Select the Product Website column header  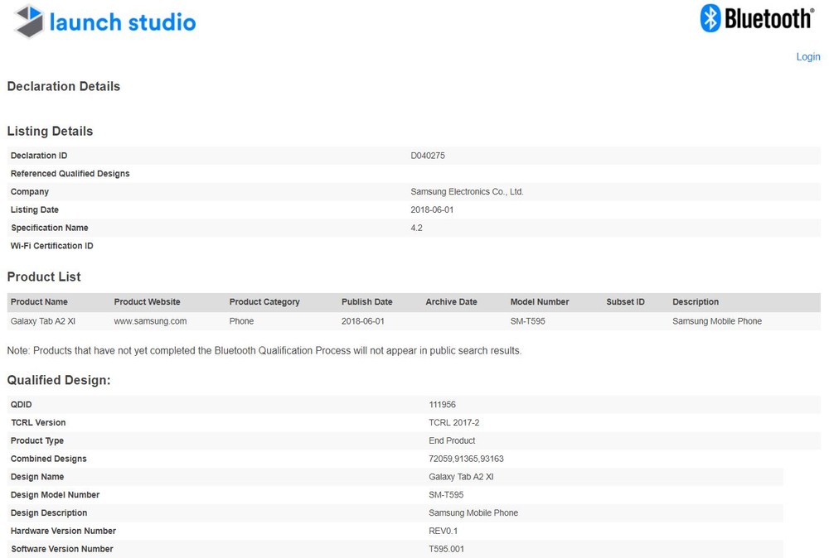click(x=147, y=302)
